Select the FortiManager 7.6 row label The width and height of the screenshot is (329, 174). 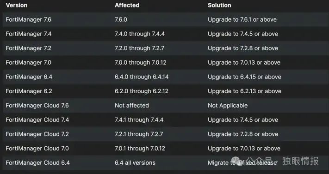pyautogui.click(x=29, y=19)
